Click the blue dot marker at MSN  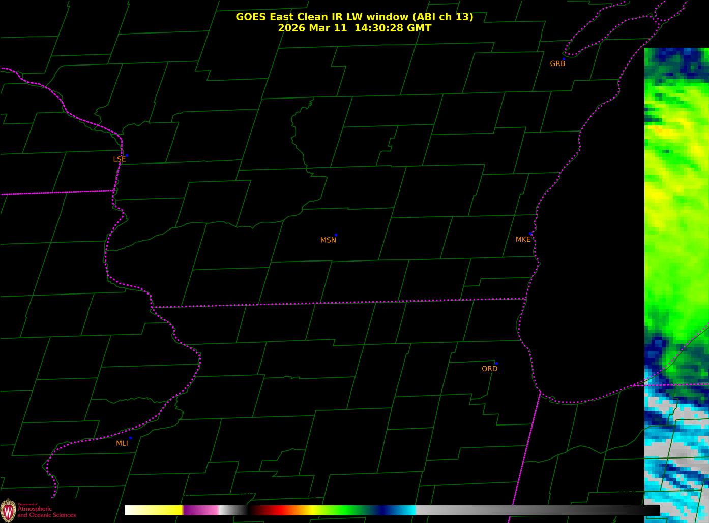[x=336, y=235]
